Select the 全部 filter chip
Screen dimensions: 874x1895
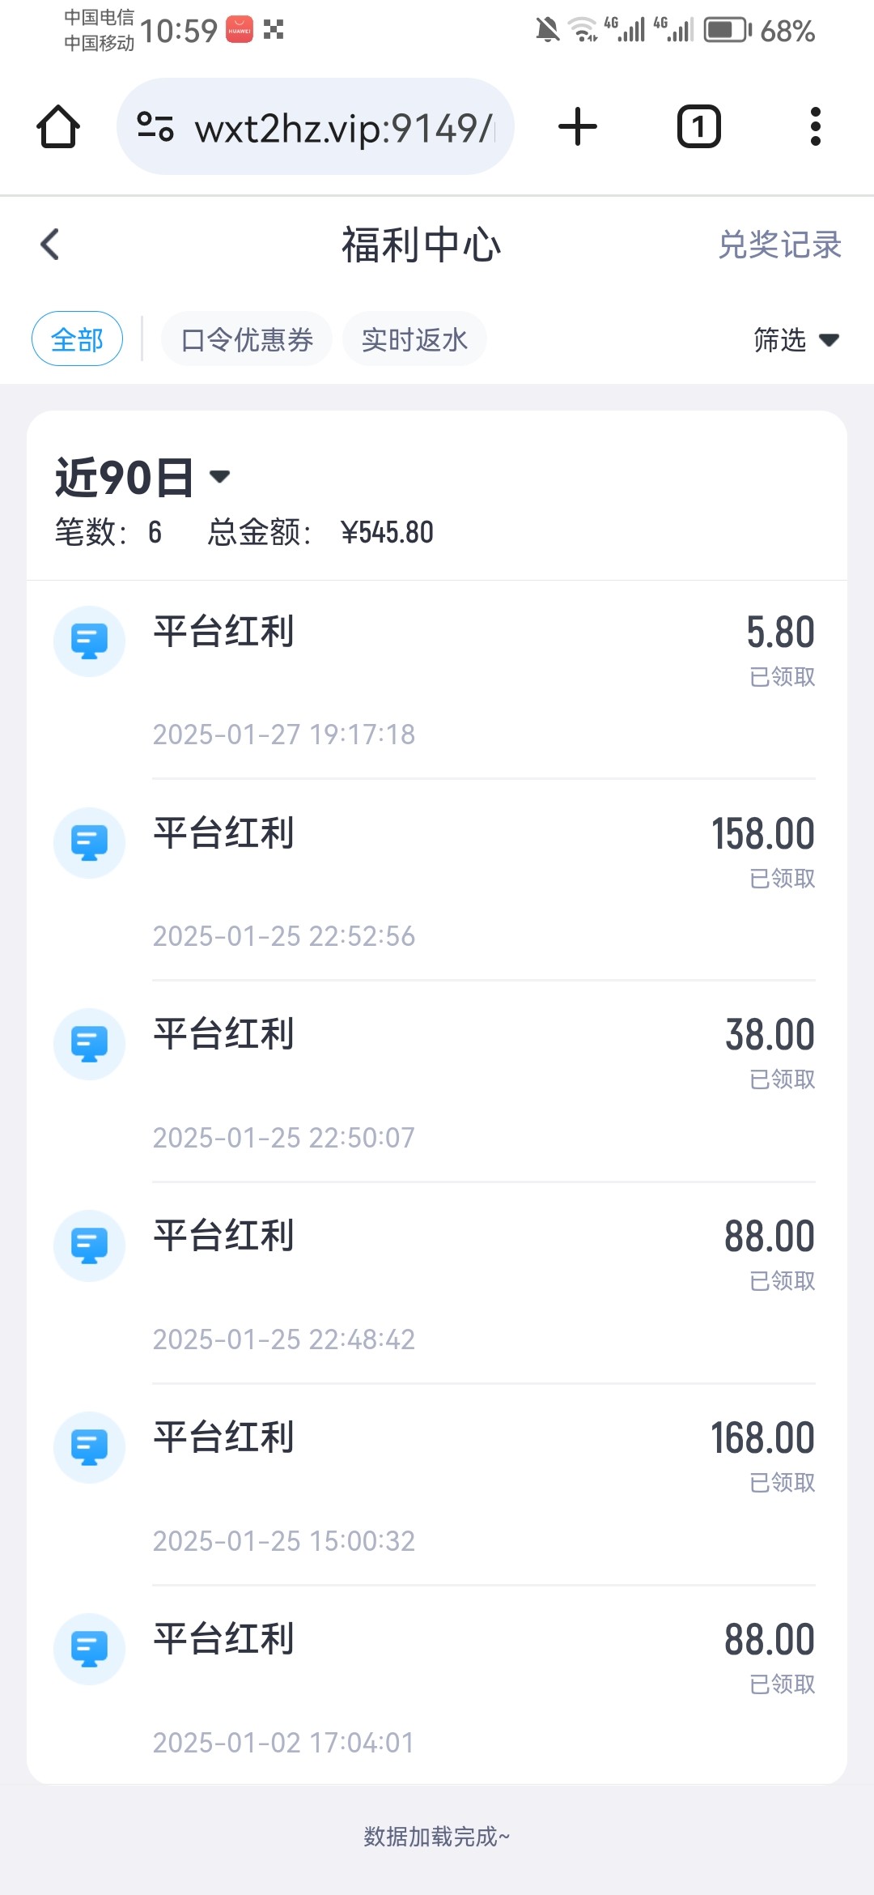click(77, 339)
